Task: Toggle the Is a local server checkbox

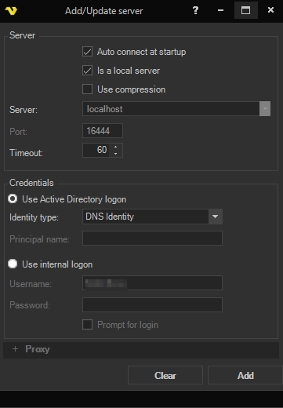Action: [x=87, y=71]
